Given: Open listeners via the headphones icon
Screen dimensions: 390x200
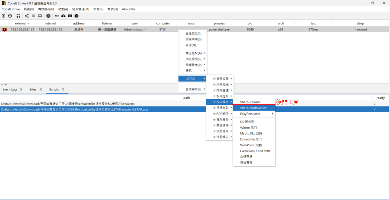Looking at the screenshot, I should [x=18, y=16].
